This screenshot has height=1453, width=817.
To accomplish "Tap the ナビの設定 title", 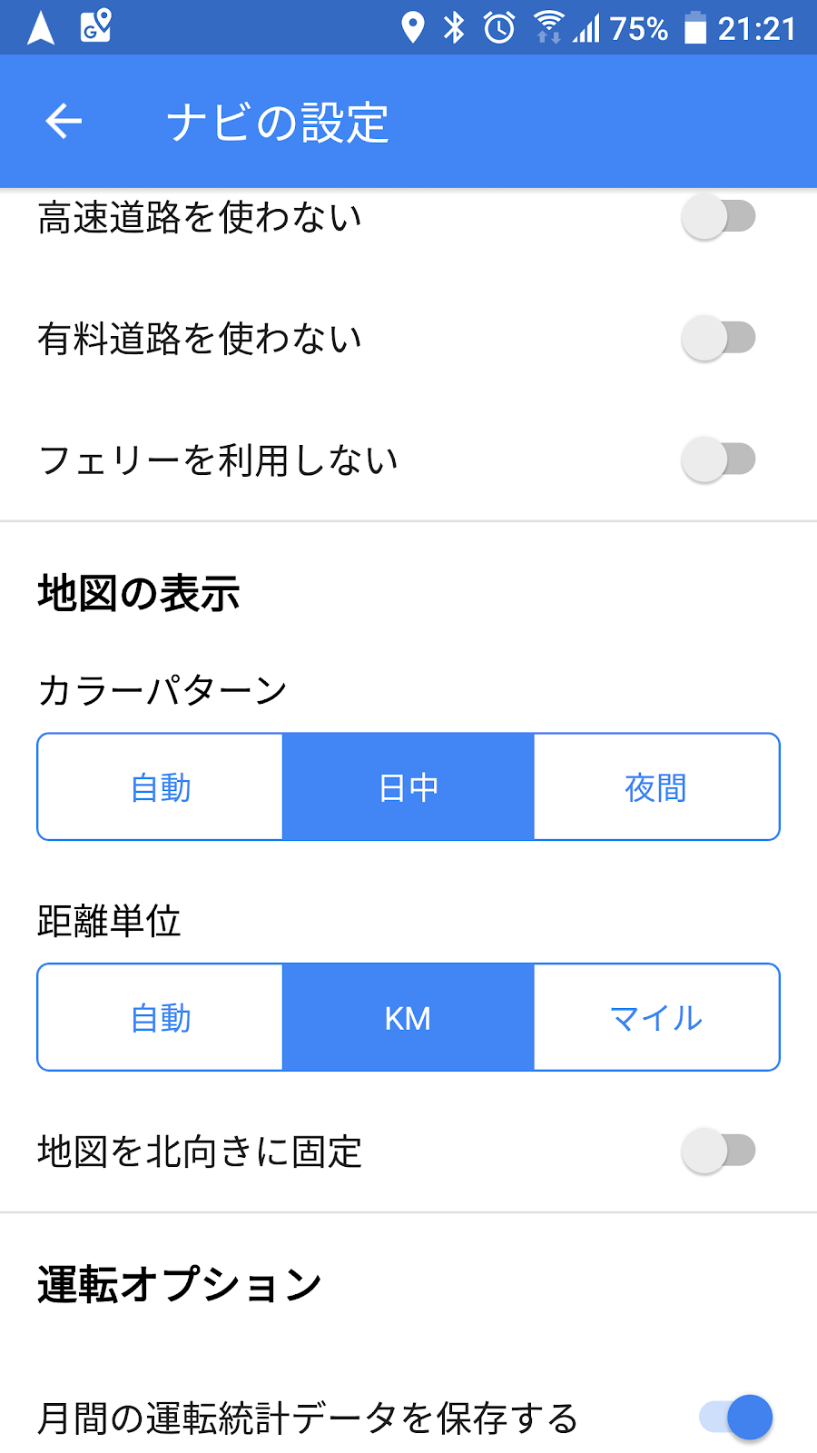I will coord(278,123).
